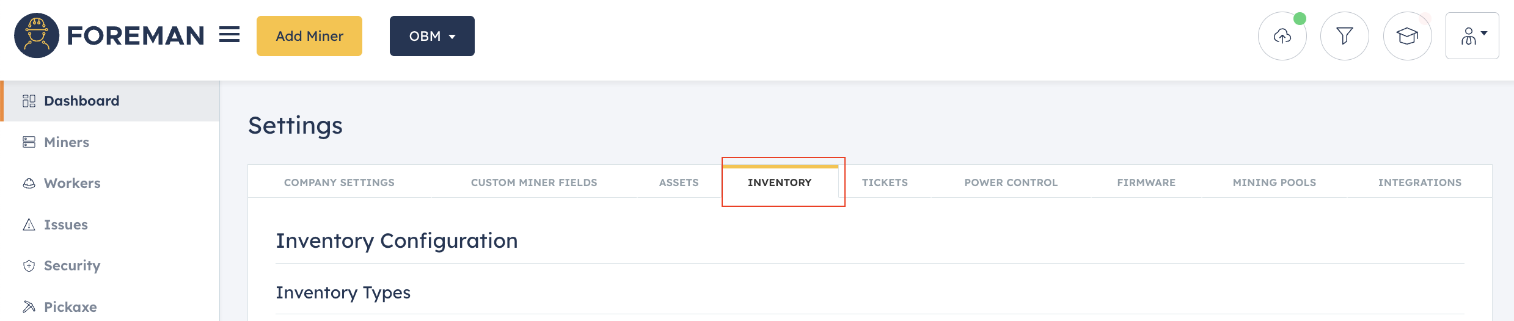Click the Foreman miner logo icon
1514x321 pixels.
click(x=37, y=35)
